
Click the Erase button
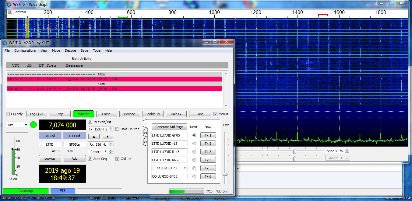106,114
